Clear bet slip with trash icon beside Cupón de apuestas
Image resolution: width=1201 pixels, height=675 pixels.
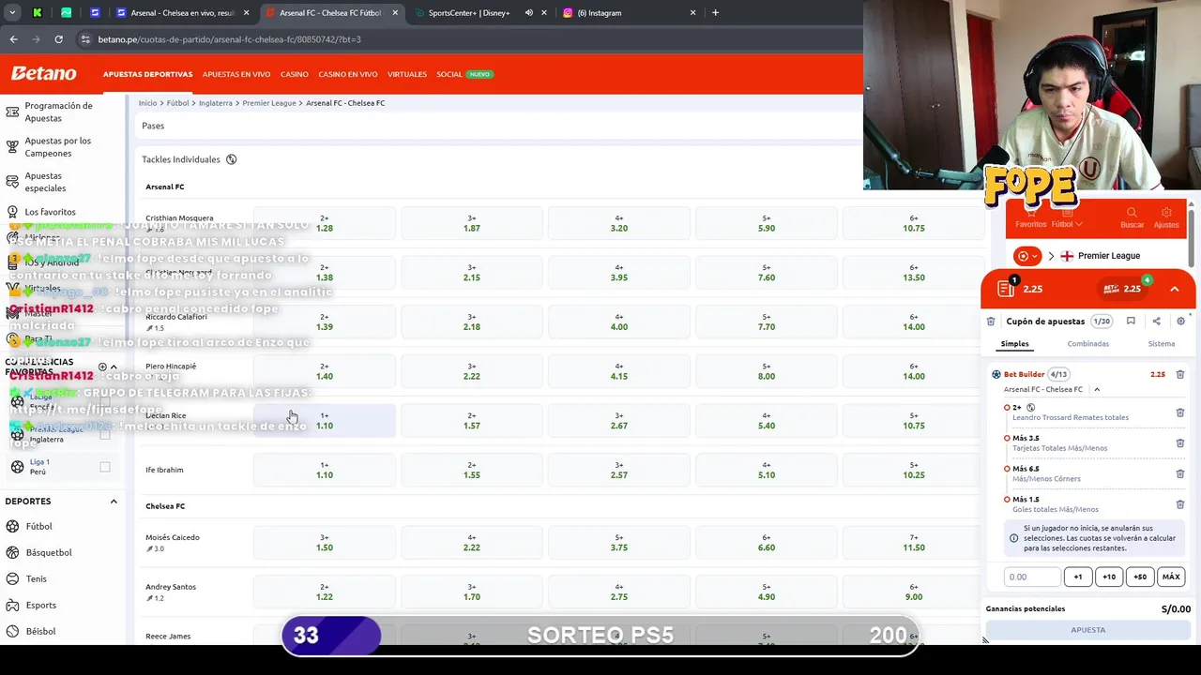coord(991,322)
